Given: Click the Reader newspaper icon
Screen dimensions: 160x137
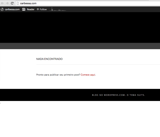Looking at the screenshot, I should tap(24, 9).
